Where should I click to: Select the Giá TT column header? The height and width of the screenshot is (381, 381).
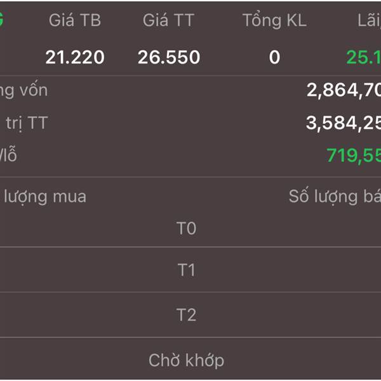[x=169, y=21]
